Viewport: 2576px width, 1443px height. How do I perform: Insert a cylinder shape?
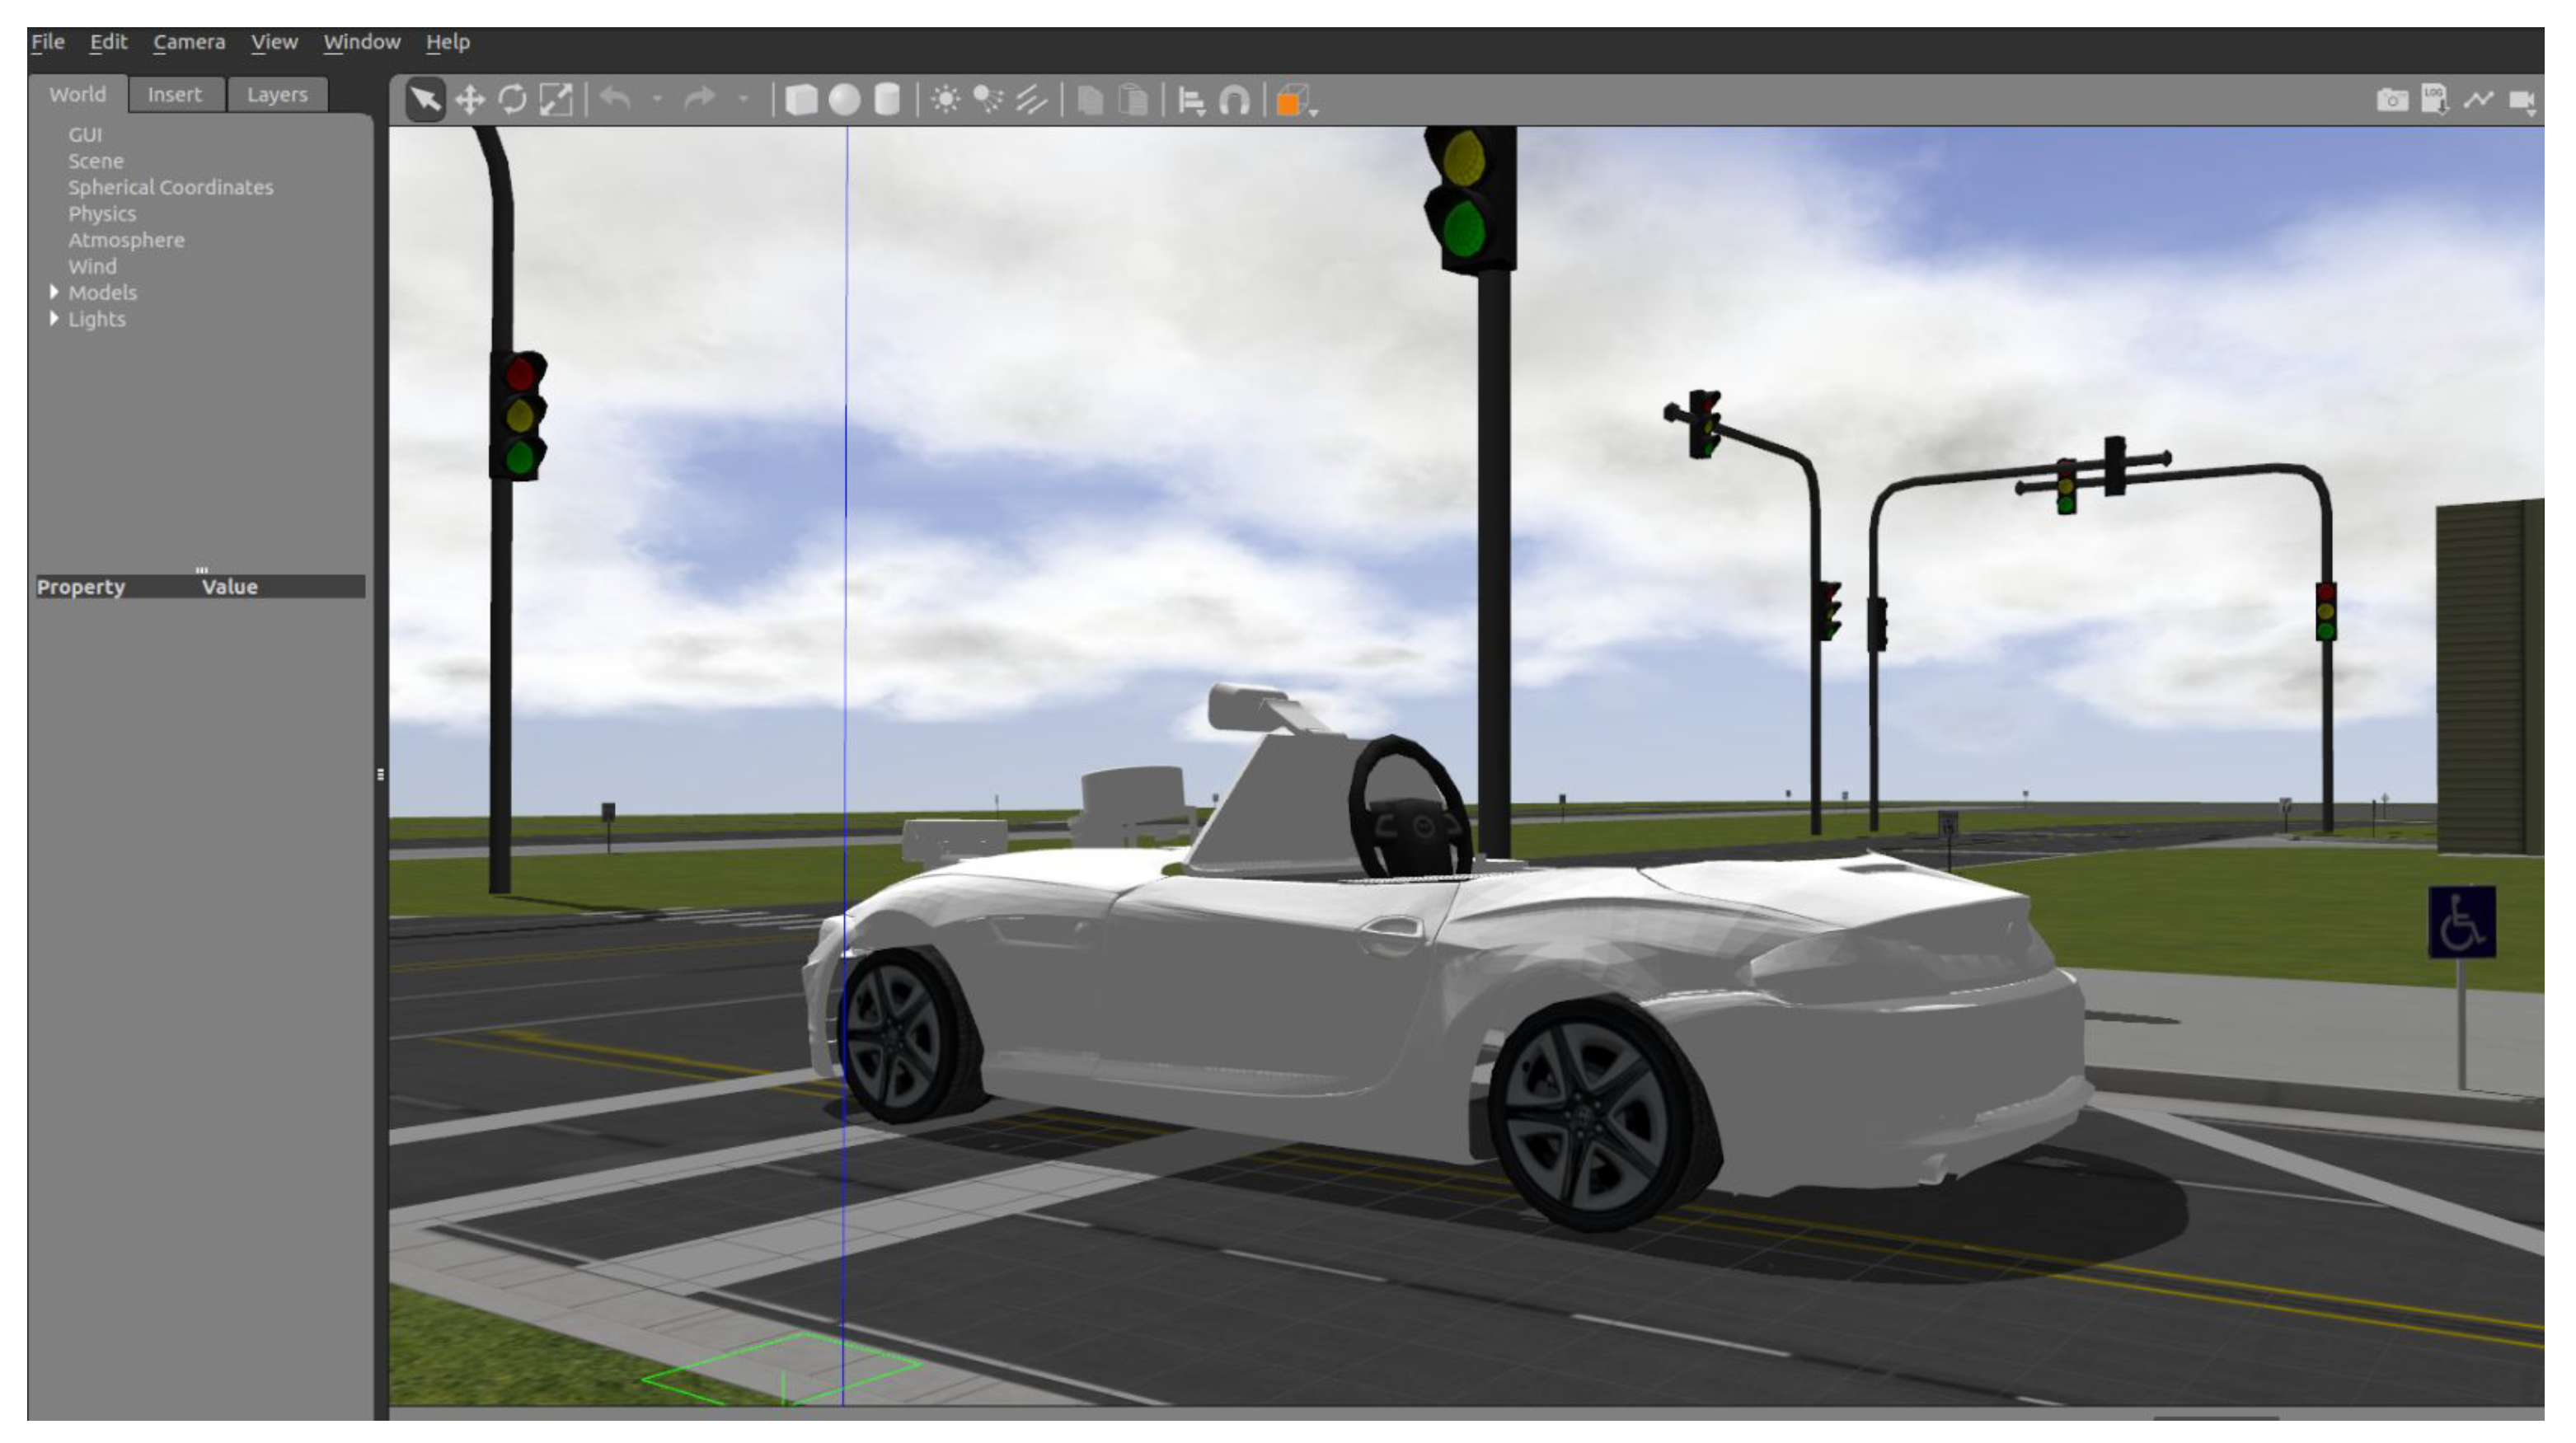887,100
